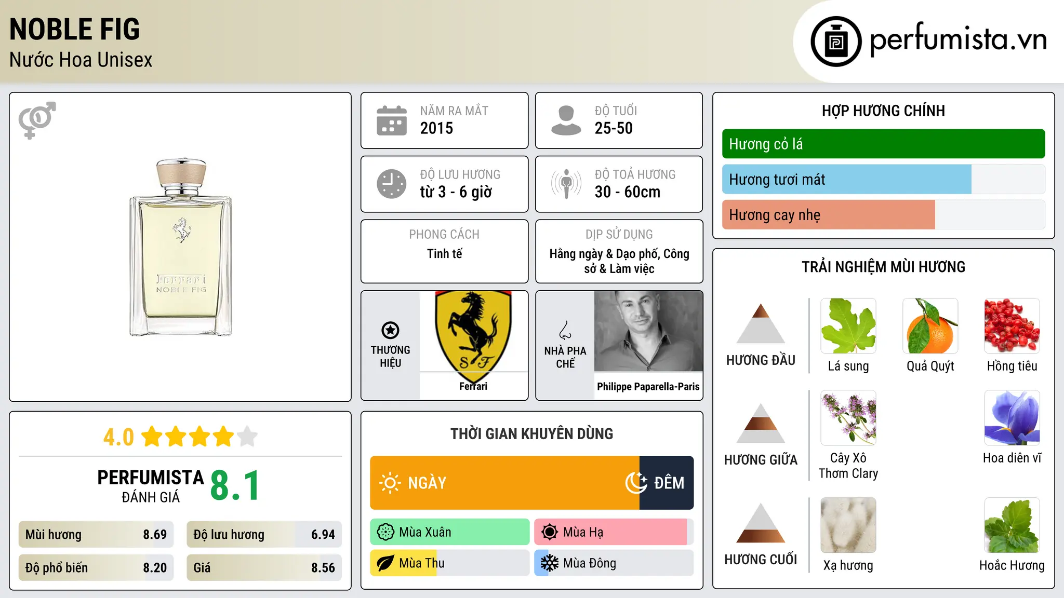1064x598 pixels.
Task: Click the age range value 25-50
Action: [614, 128]
